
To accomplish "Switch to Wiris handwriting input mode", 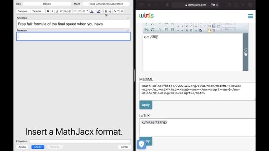I will pyautogui.click(x=245, y=52).
